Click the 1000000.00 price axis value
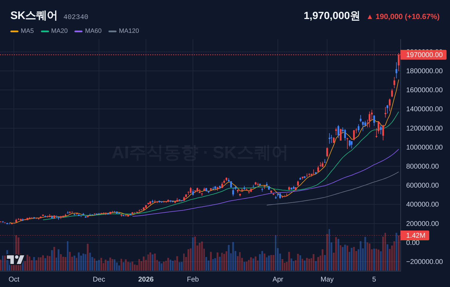Image resolution: width=450 pixels, height=287 pixels. (424, 147)
